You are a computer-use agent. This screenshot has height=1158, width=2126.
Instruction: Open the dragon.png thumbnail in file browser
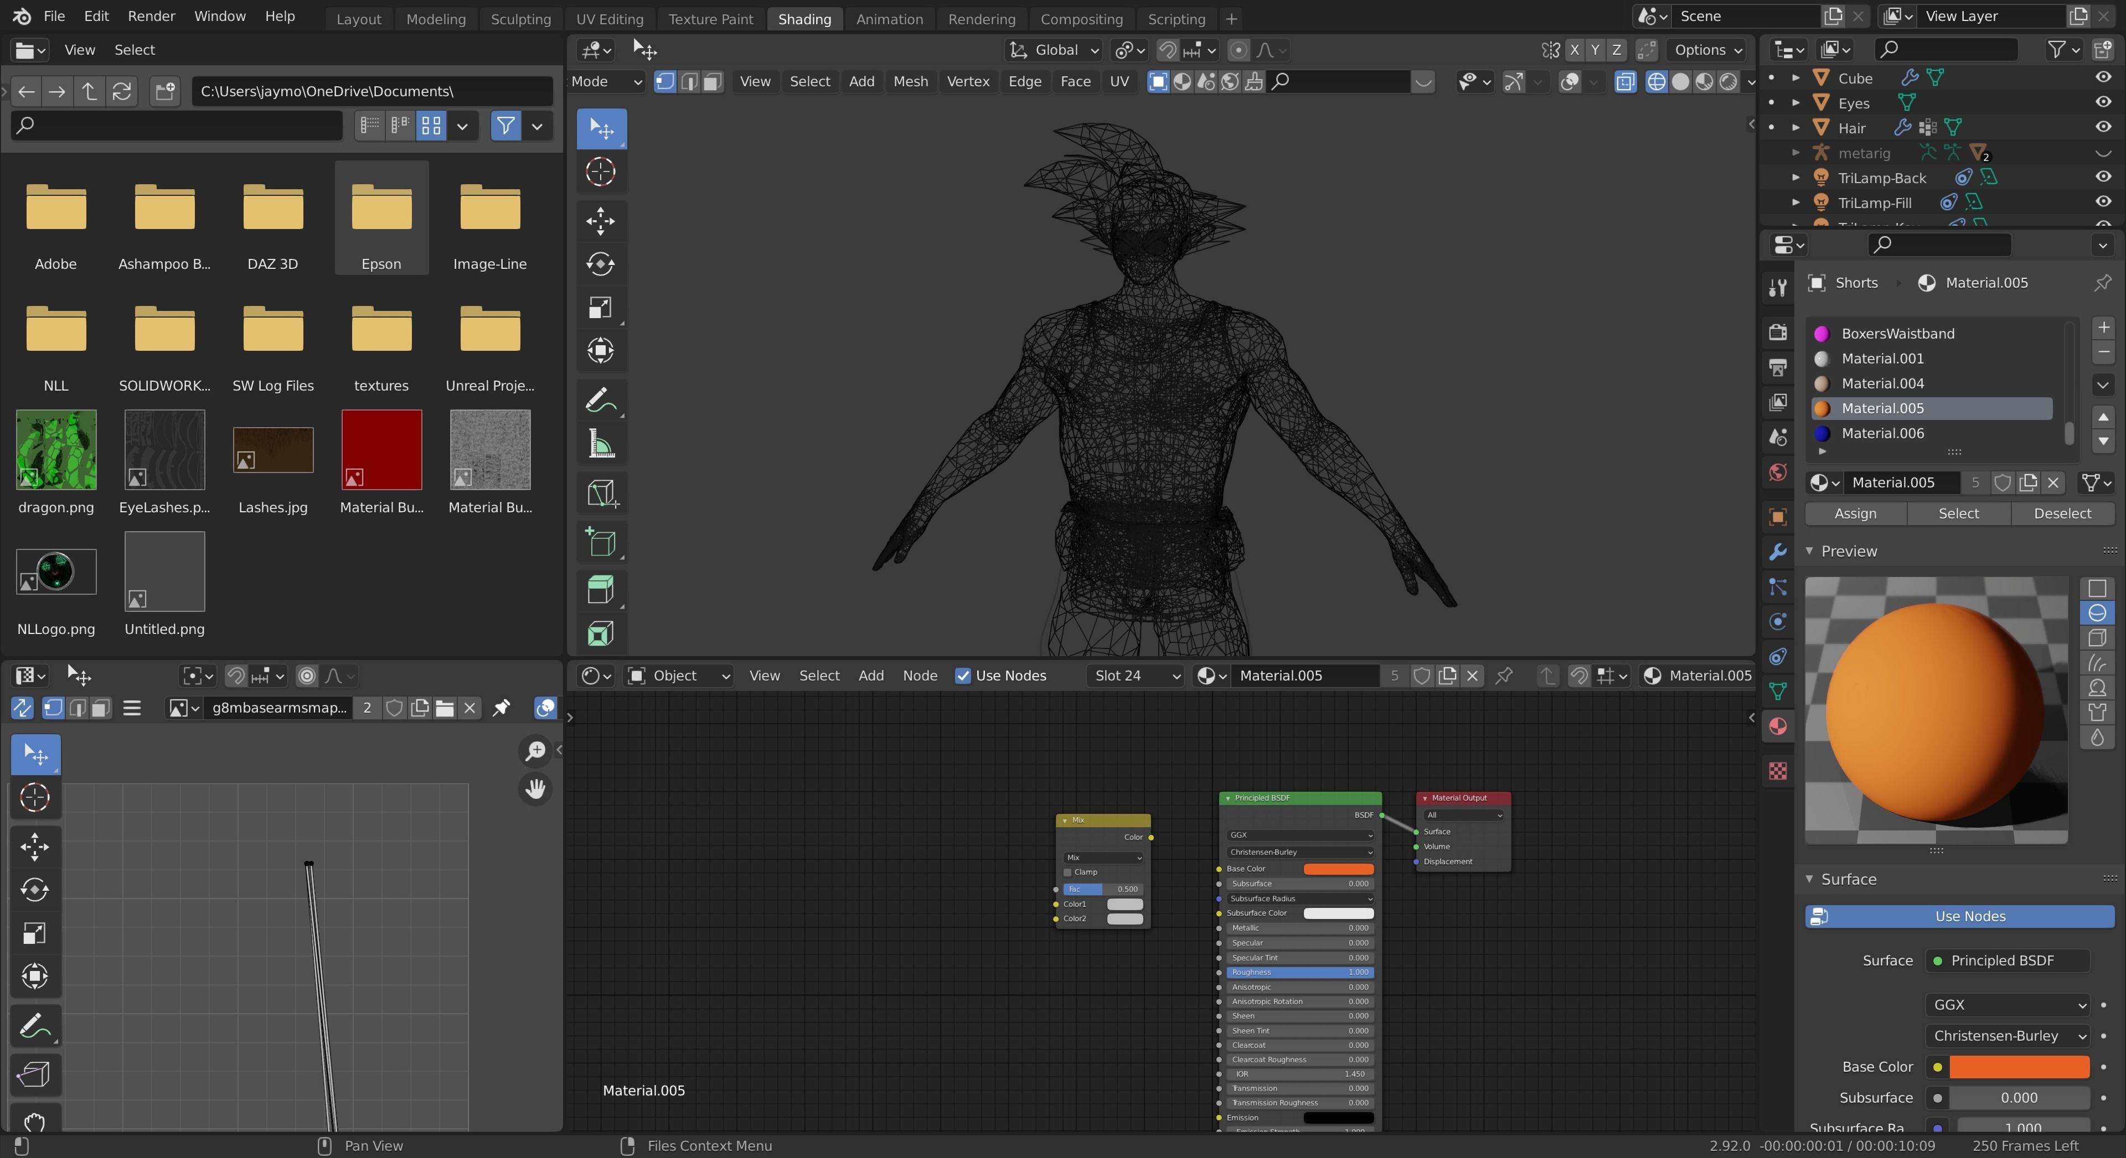(x=55, y=449)
